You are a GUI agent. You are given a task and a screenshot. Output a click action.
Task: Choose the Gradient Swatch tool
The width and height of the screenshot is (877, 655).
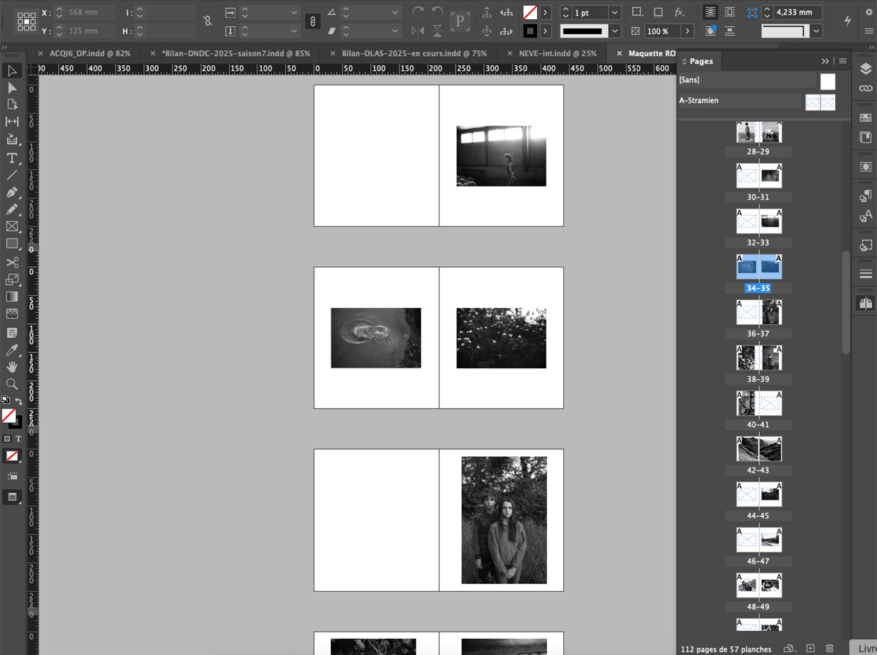point(12,297)
